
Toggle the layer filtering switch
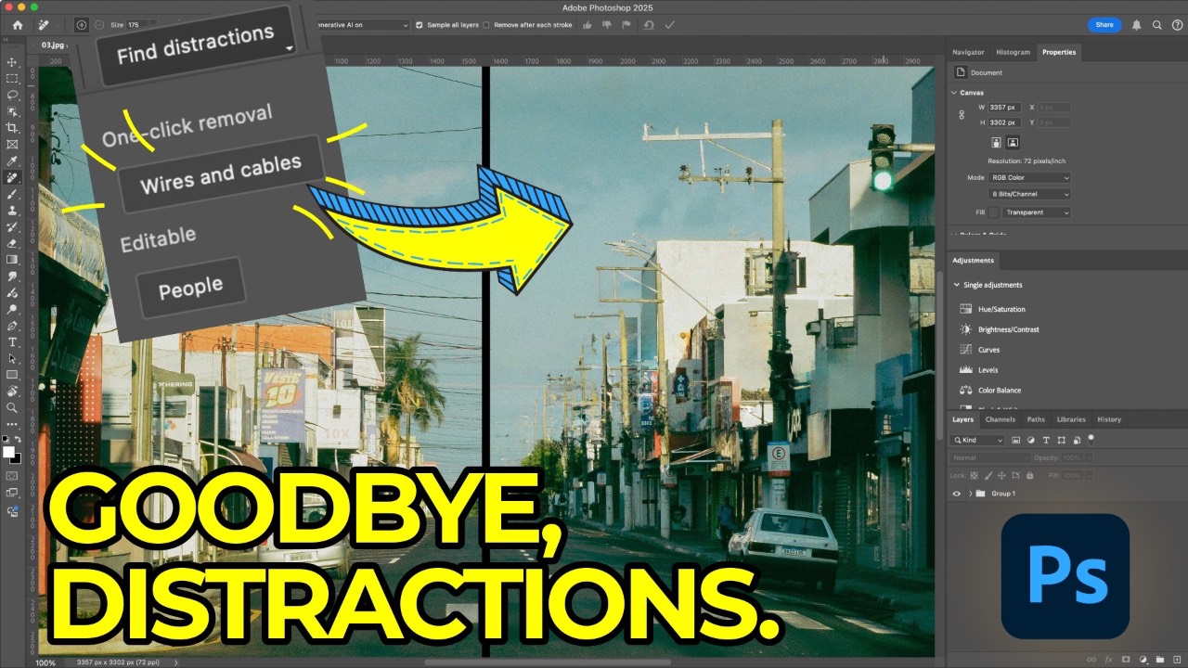coord(1091,438)
